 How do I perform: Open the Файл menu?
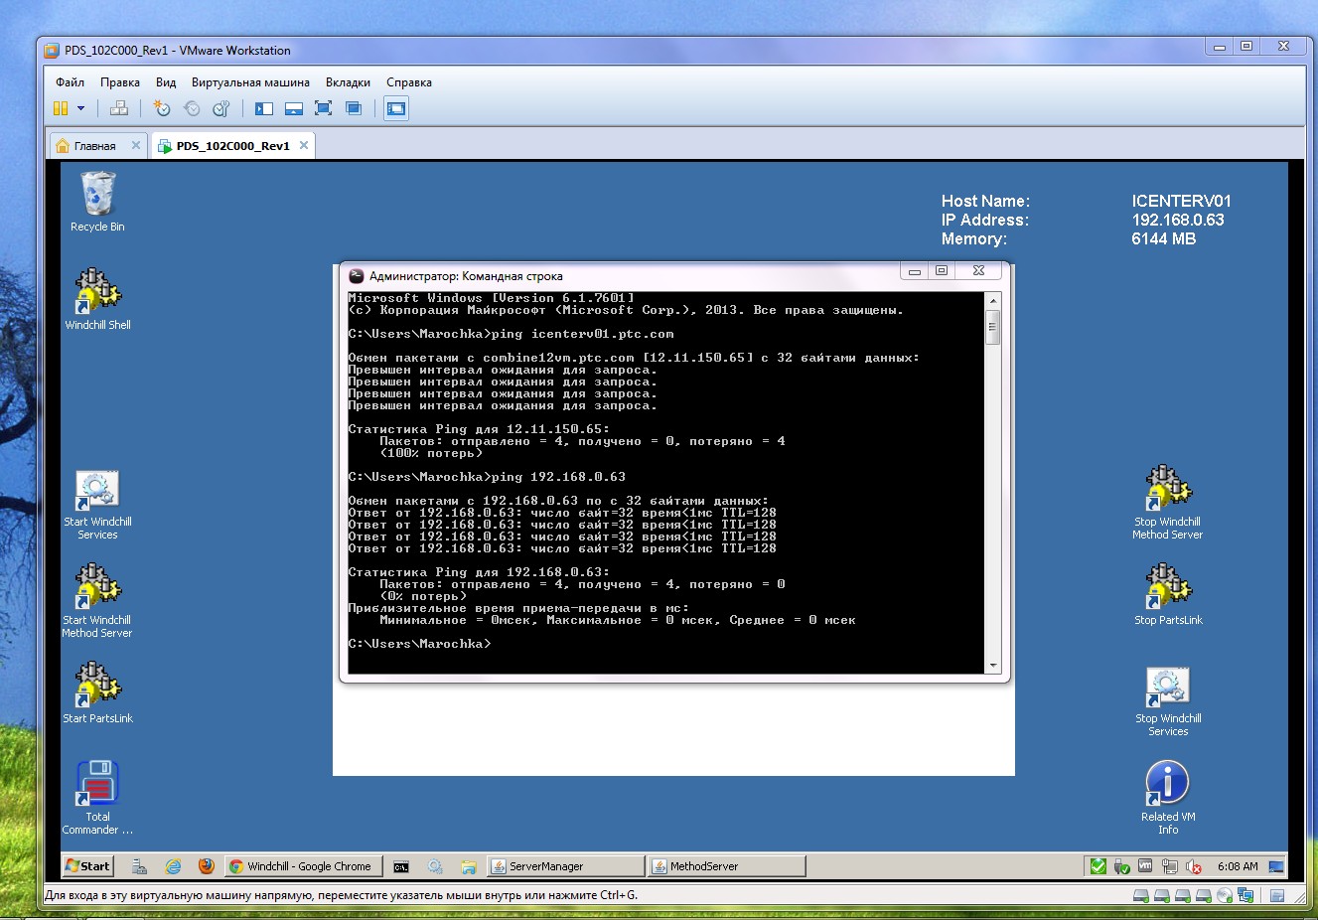(x=70, y=82)
